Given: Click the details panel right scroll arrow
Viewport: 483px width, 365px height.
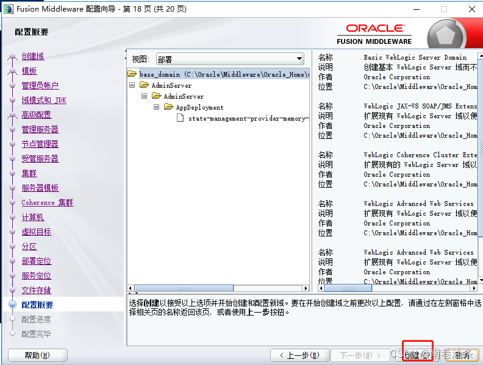Looking at the screenshot, I should [x=474, y=288].
